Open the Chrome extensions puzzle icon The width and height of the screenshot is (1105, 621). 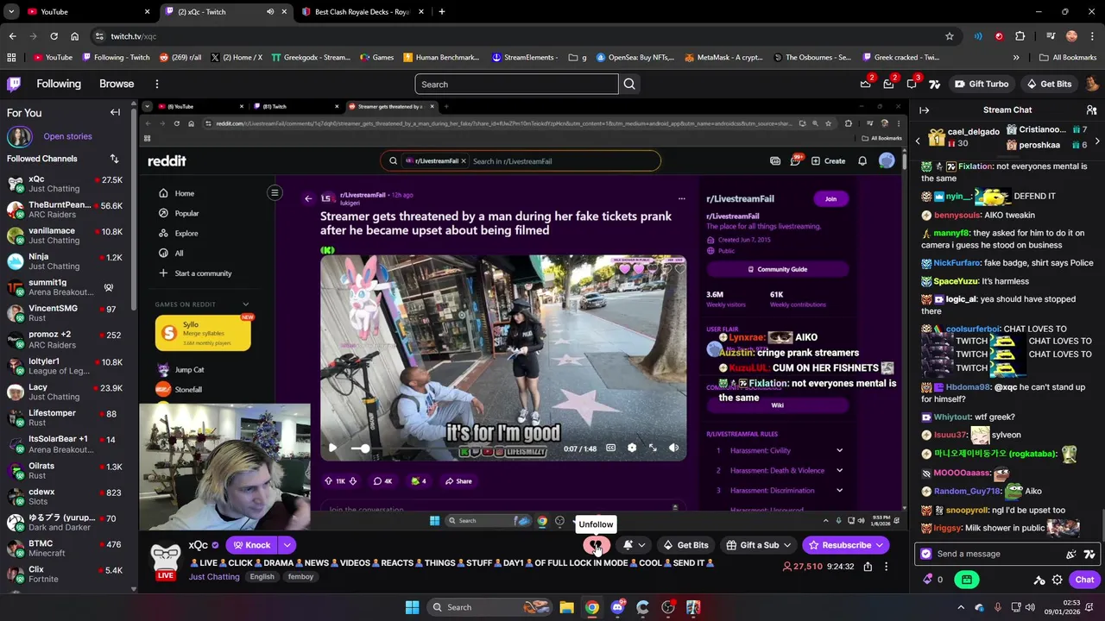[1020, 36]
